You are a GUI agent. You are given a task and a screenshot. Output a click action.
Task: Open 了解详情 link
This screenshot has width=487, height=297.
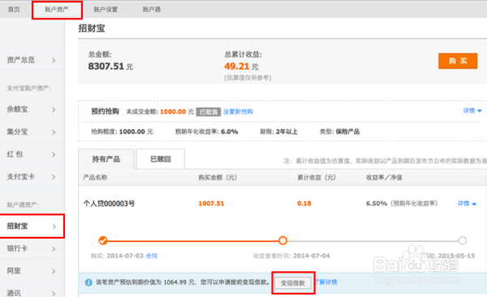[325, 282]
